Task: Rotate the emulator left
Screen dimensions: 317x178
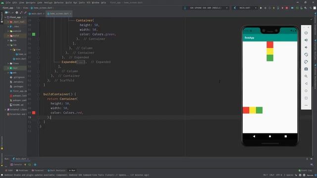Action: click(x=306, y=54)
